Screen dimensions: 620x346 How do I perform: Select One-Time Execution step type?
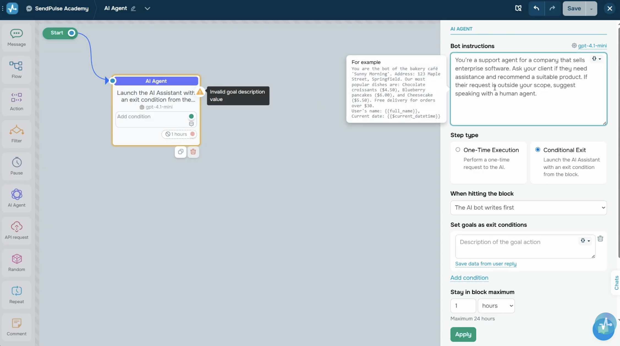coord(458,150)
